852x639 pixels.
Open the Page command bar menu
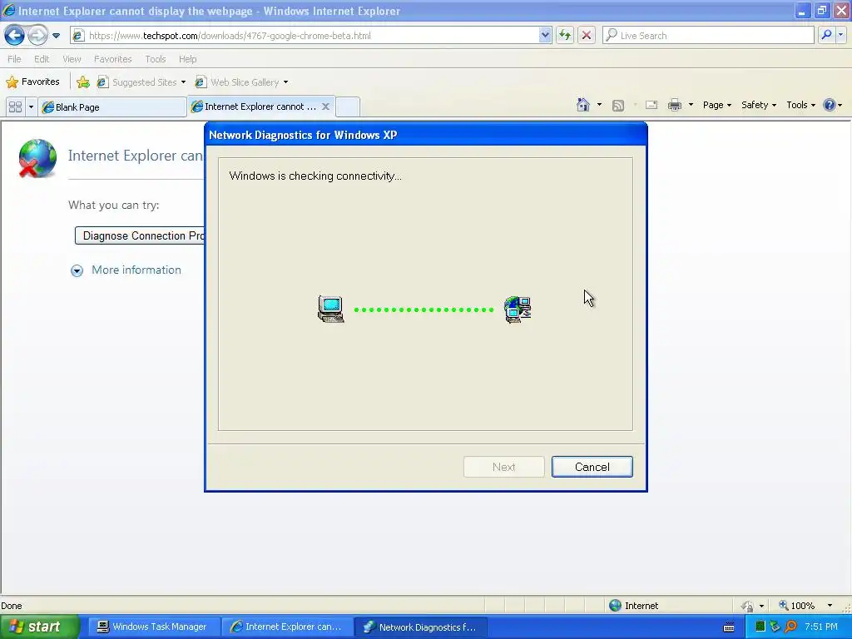[717, 105]
